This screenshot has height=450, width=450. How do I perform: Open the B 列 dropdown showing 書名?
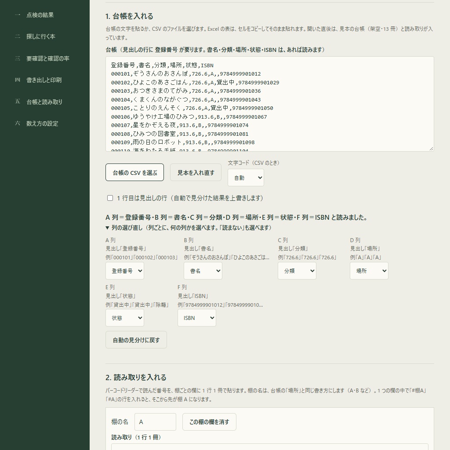coord(203,271)
